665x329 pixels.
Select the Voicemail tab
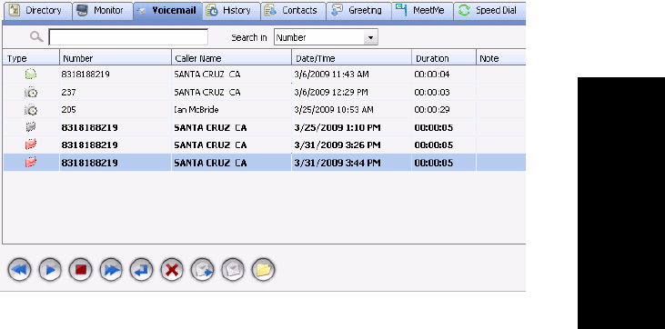point(167,11)
